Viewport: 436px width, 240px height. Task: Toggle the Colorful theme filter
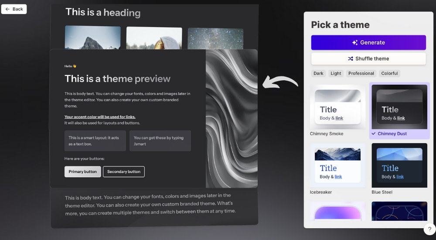click(389, 73)
